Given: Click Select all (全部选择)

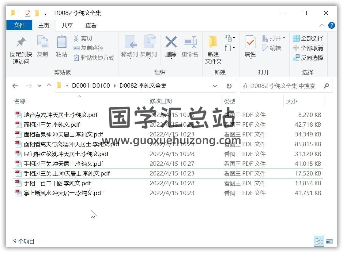Looking at the screenshot, I should [x=308, y=38].
